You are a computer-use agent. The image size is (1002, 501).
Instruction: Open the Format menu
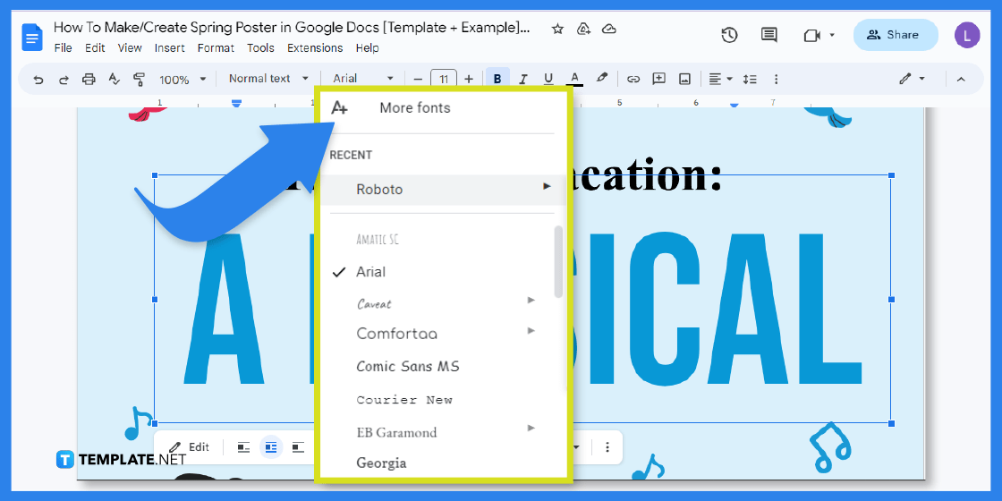point(216,48)
